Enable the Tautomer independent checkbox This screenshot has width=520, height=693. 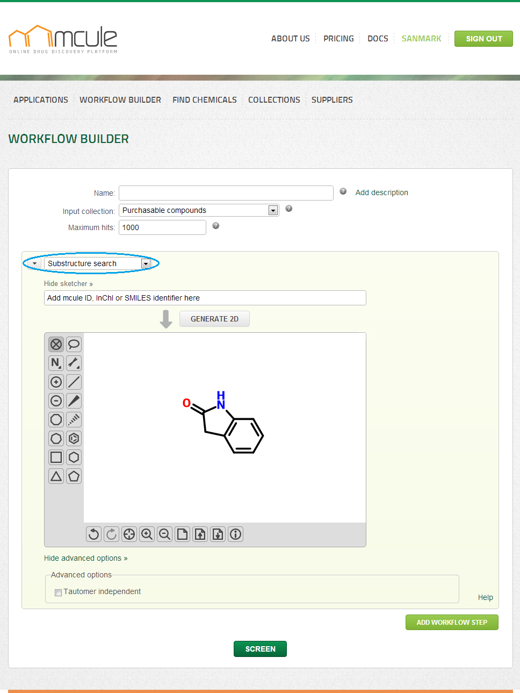tap(58, 592)
